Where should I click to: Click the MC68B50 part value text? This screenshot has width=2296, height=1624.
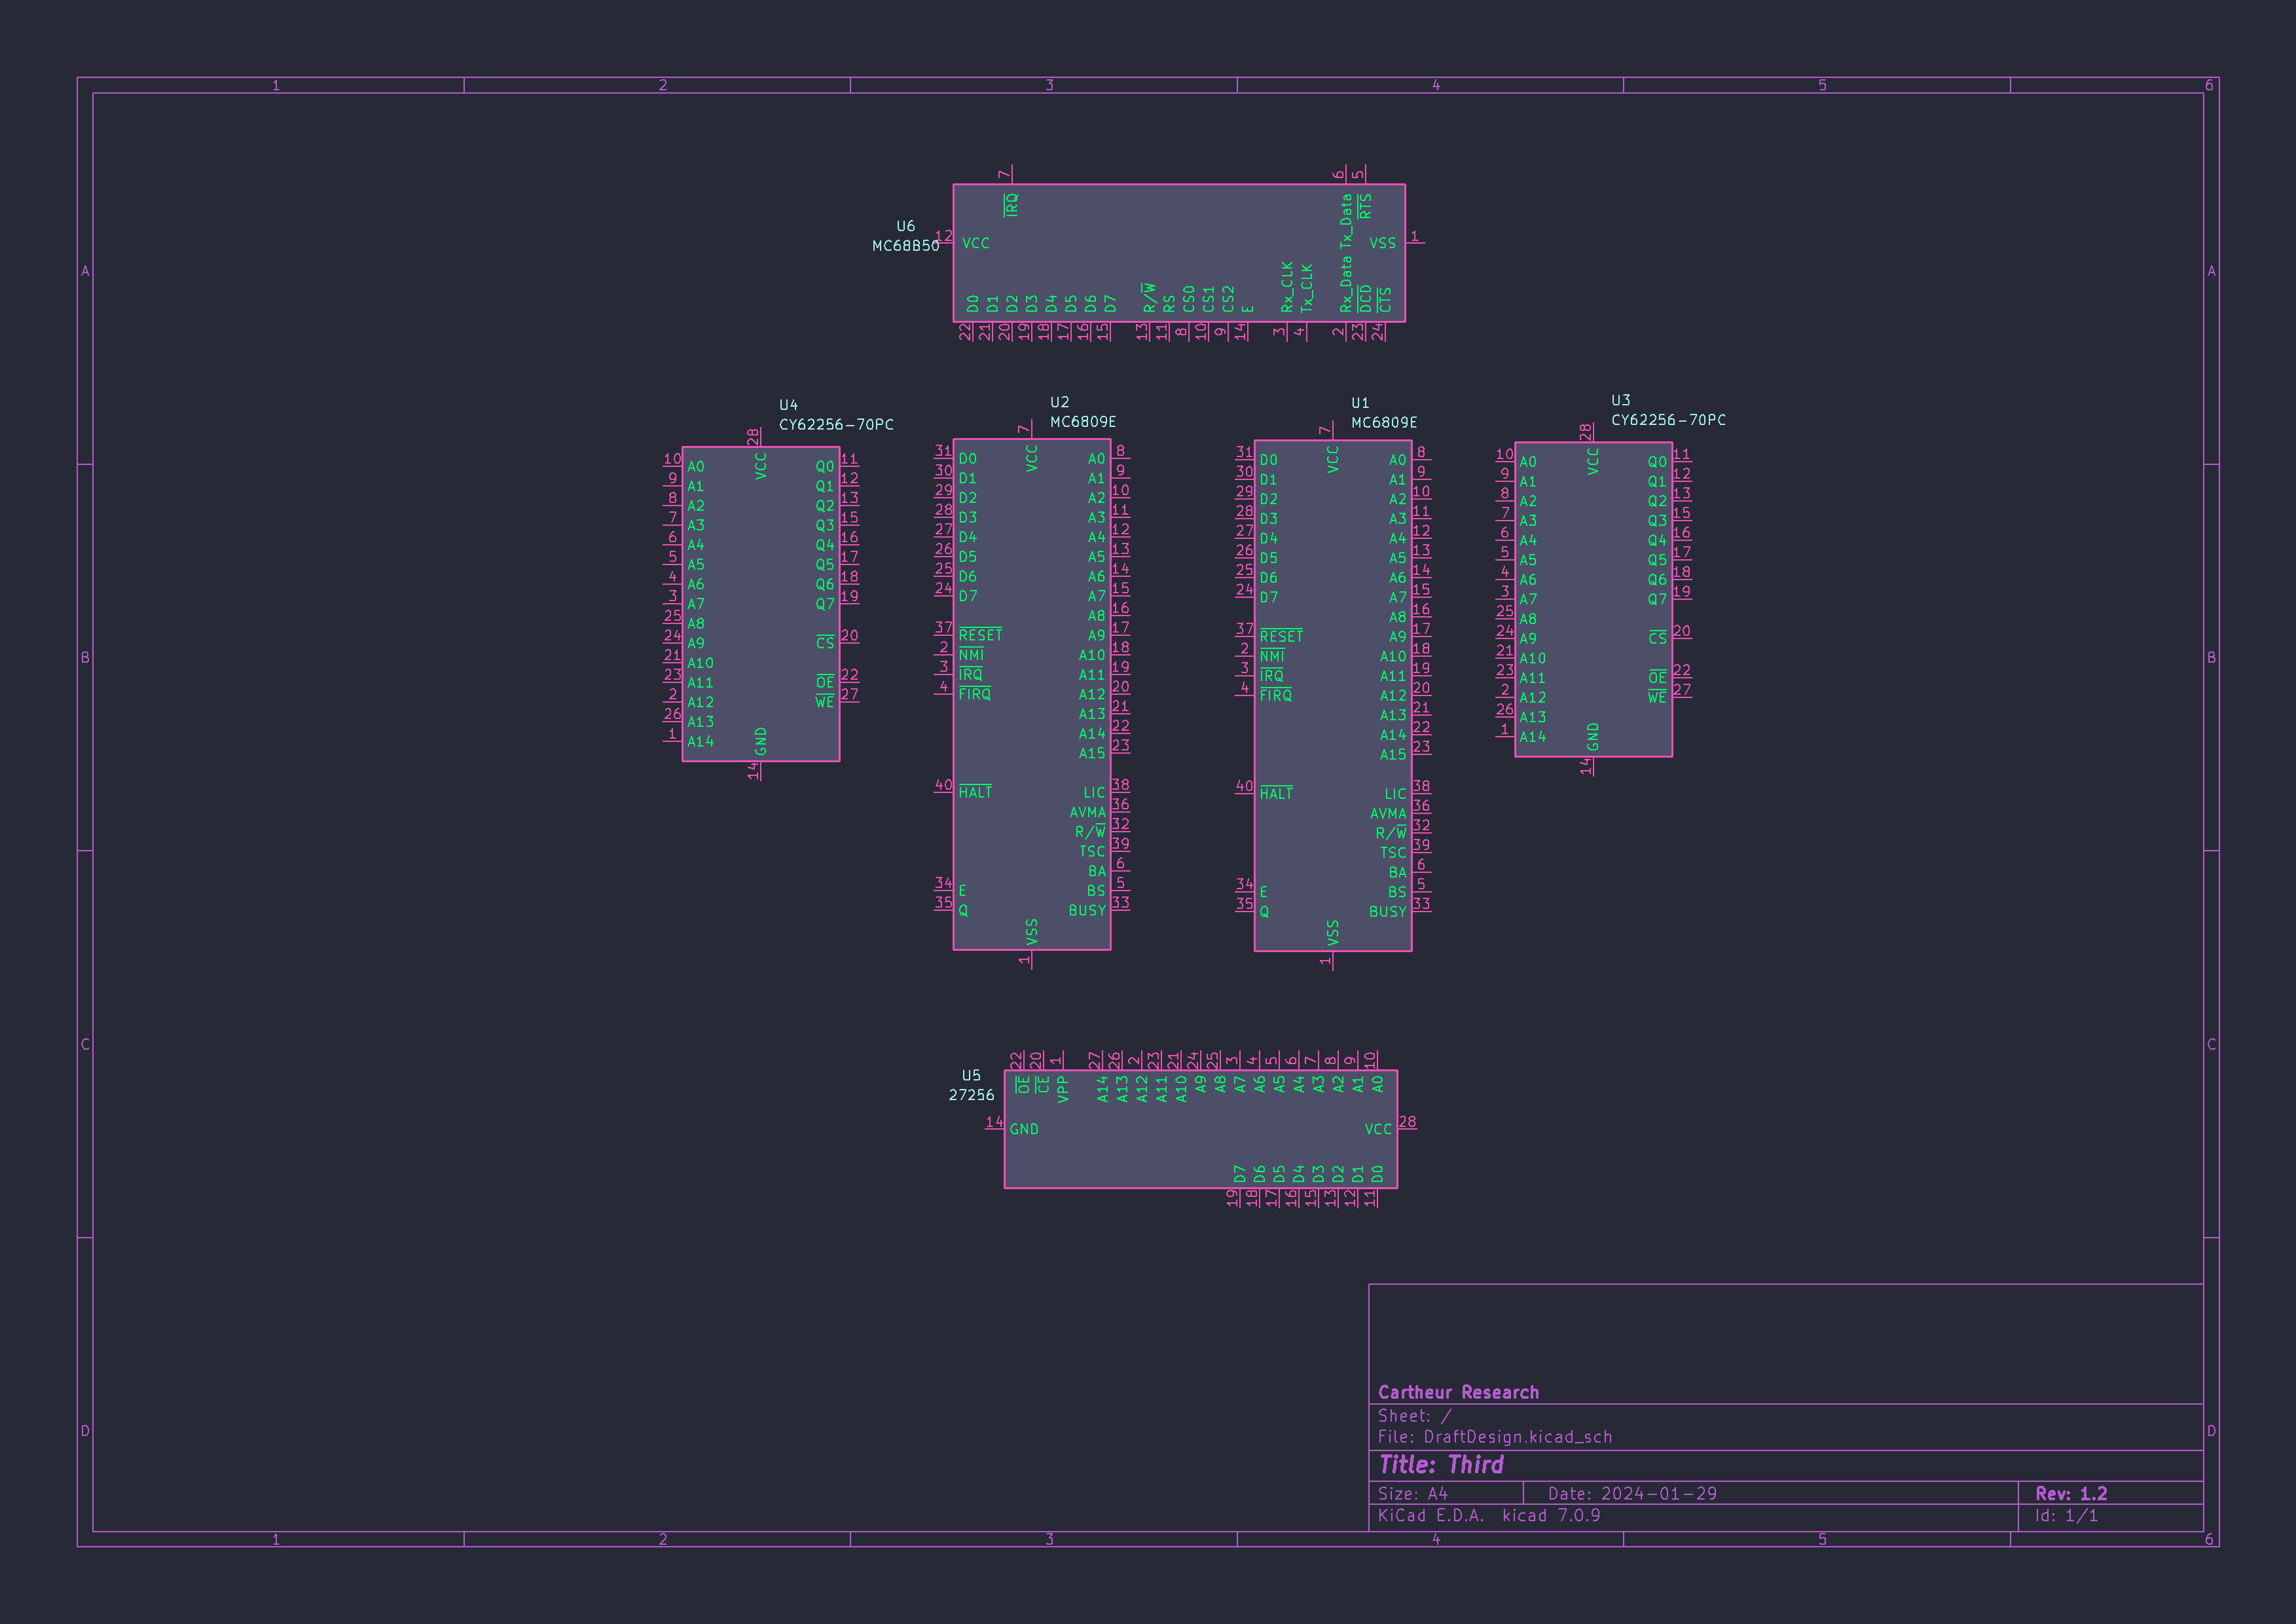coord(905,246)
